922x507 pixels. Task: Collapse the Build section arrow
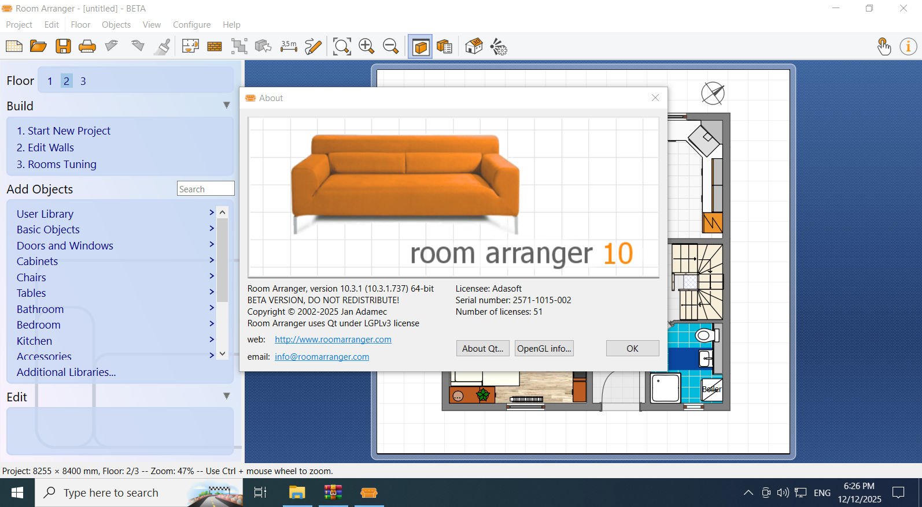coord(226,105)
